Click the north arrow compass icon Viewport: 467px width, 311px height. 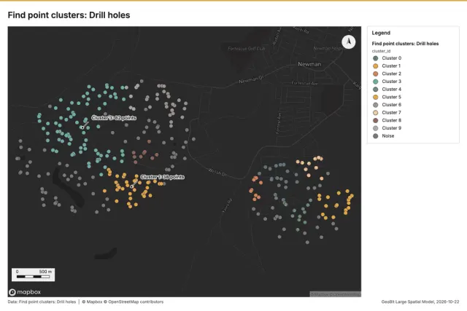click(349, 42)
